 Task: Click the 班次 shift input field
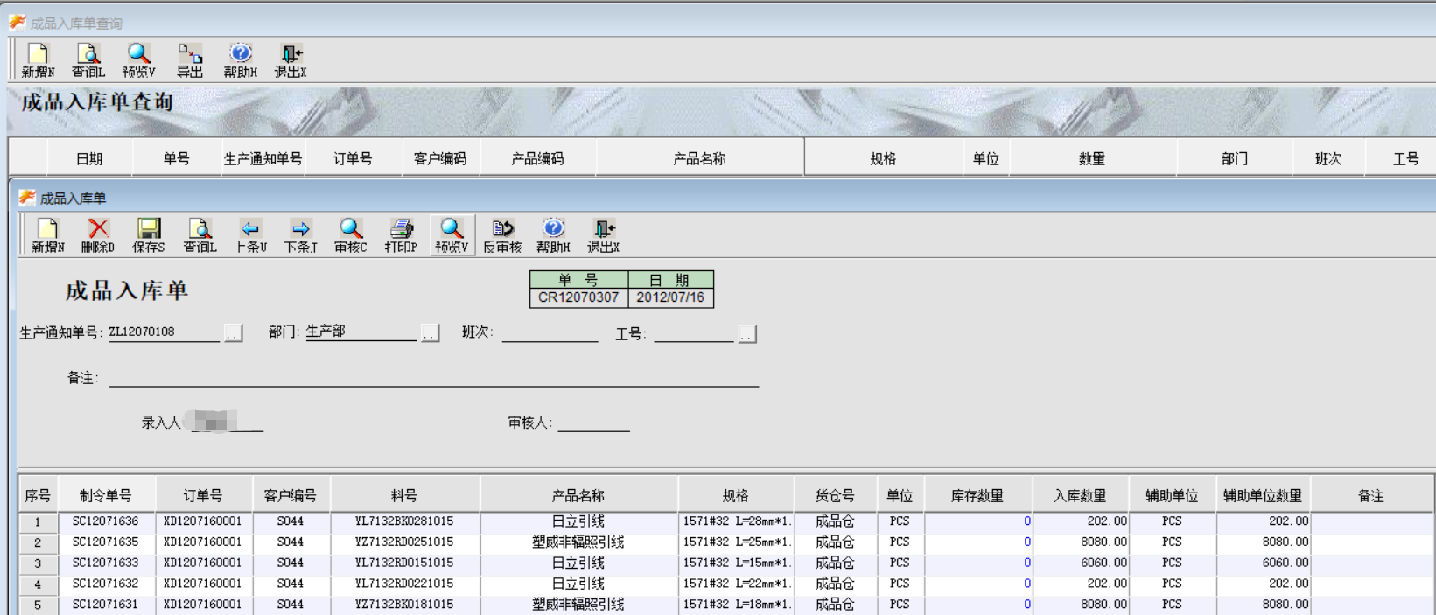click(x=550, y=332)
